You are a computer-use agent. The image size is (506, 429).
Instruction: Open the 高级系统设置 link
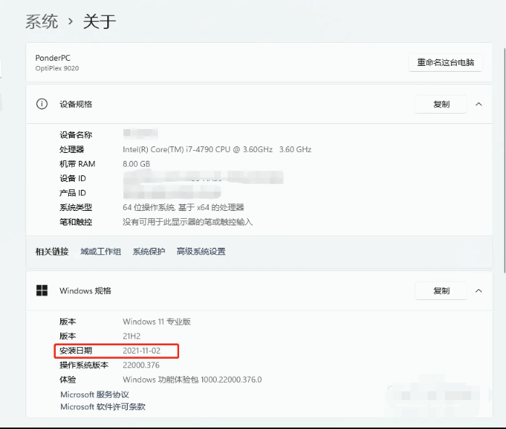pos(201,251)
